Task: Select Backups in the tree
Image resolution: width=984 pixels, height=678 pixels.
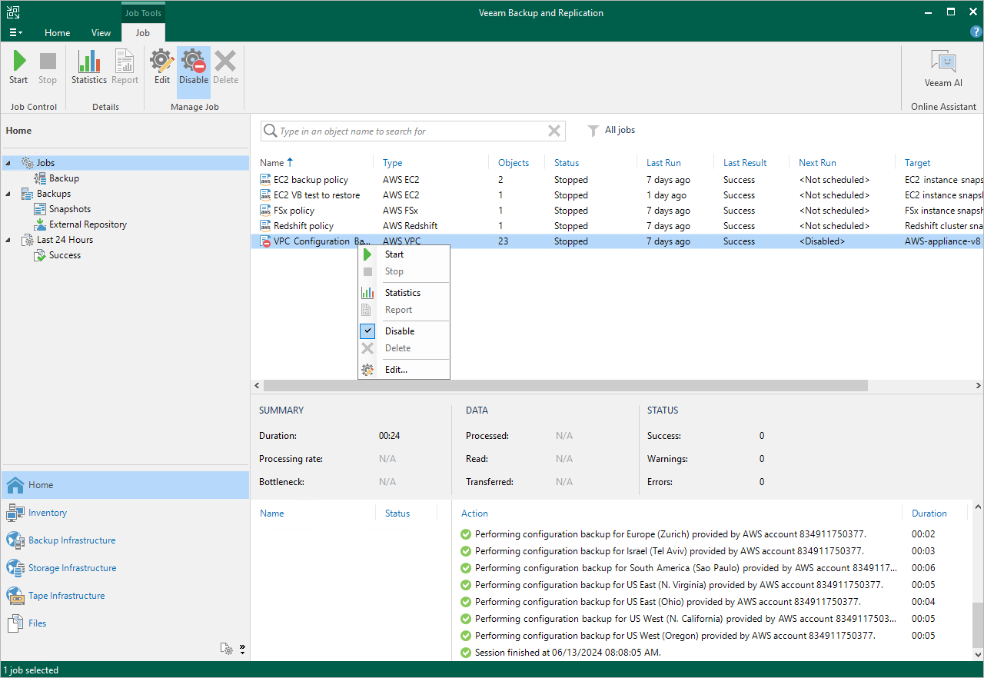Action: click(53, 194)
